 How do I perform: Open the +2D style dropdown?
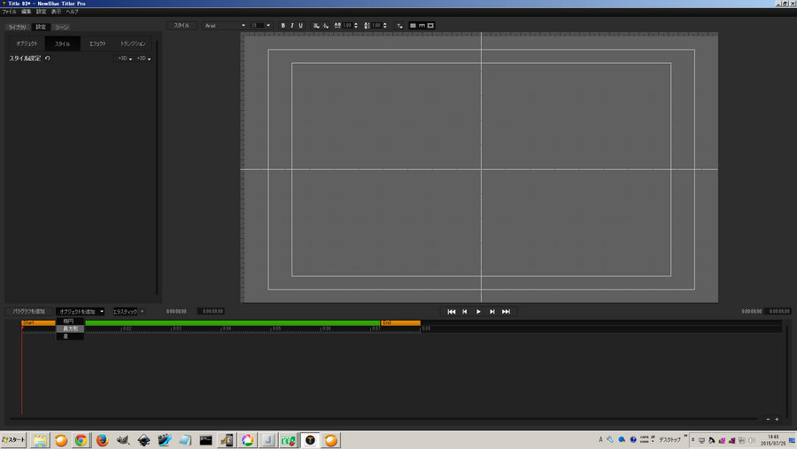click(x=143, y=58)
